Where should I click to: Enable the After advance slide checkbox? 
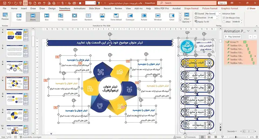(224, 22)
